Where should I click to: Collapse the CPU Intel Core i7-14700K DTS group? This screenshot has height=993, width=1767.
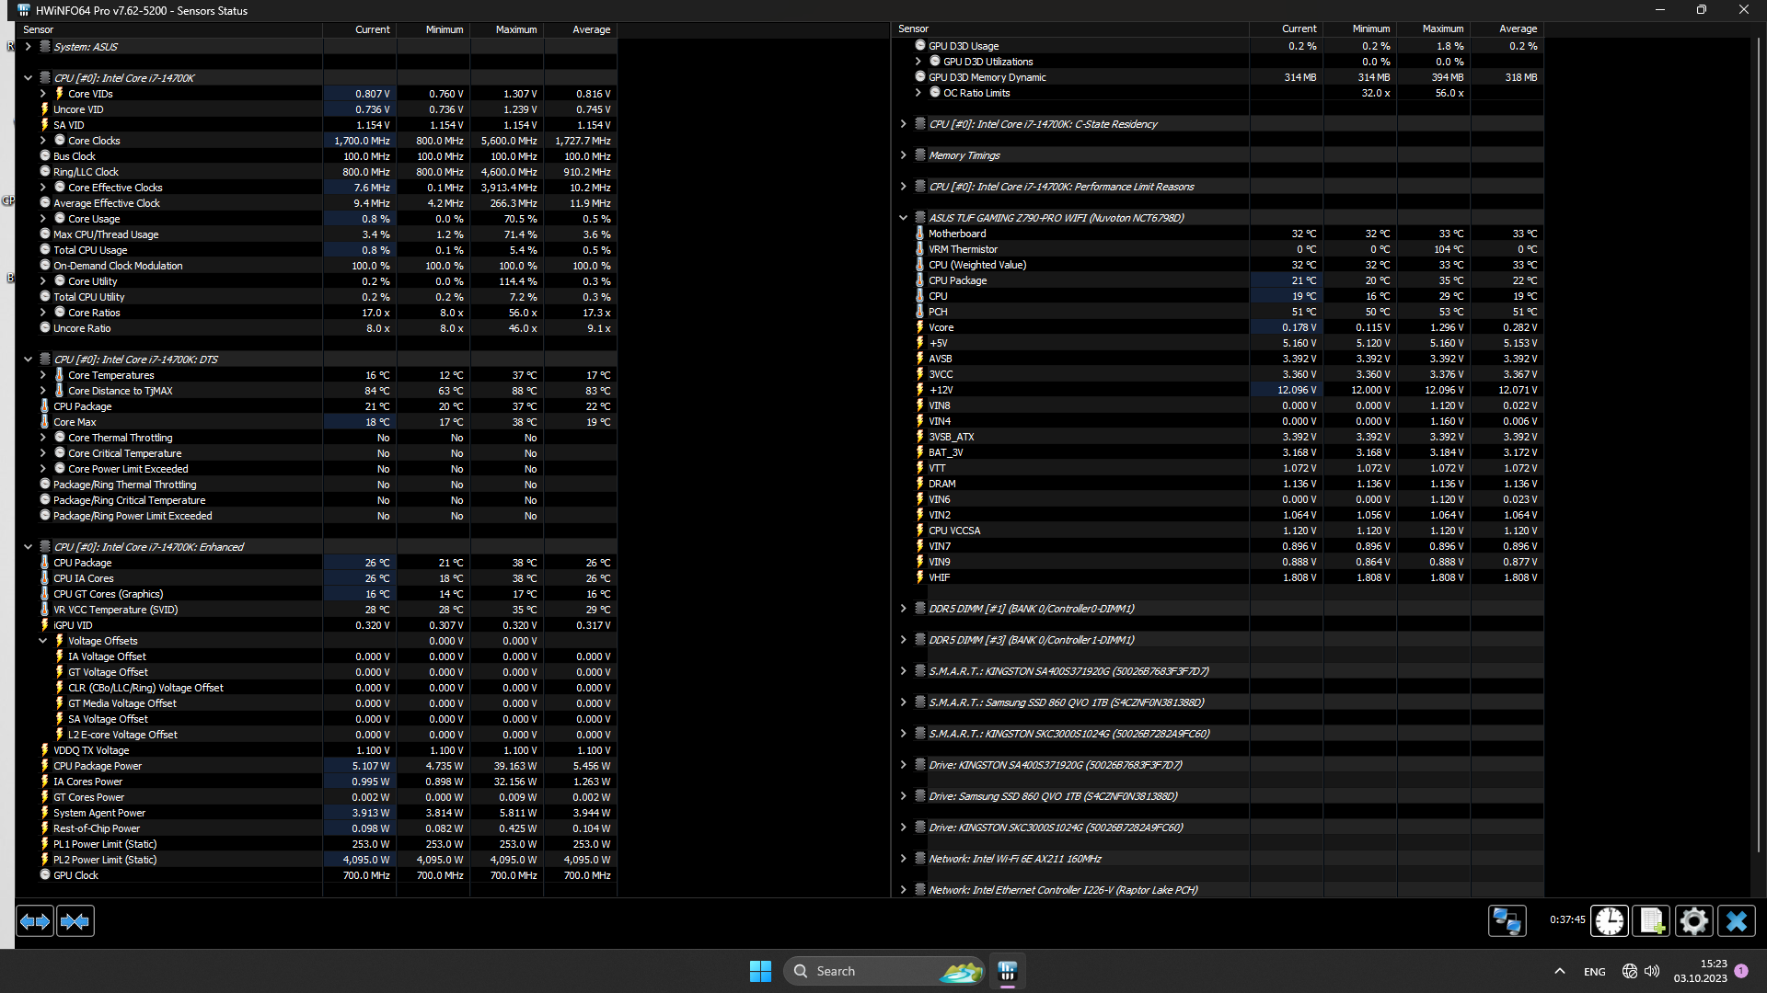[x=28, y=360]
